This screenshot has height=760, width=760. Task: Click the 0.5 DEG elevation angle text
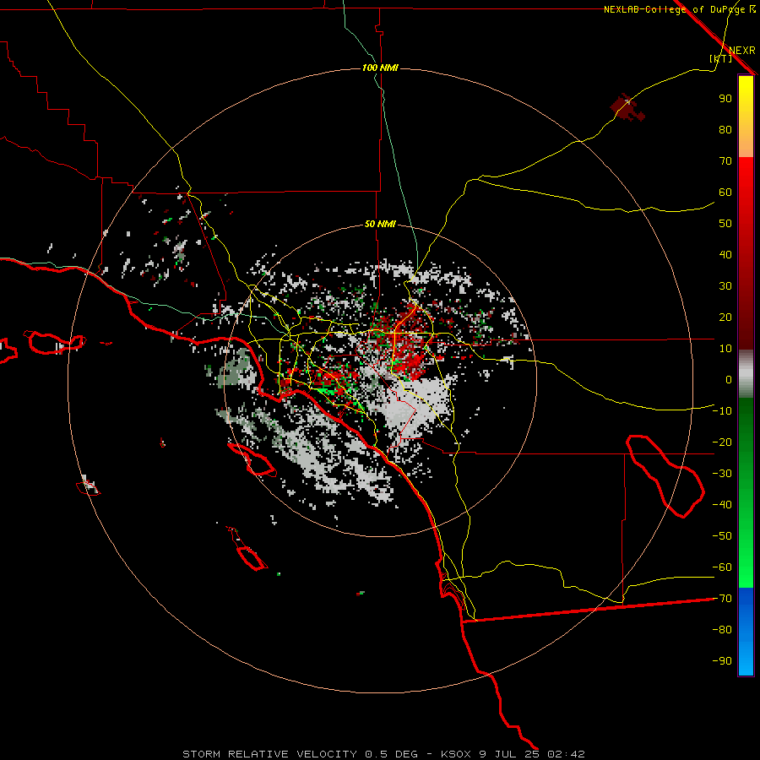point(391,754)
